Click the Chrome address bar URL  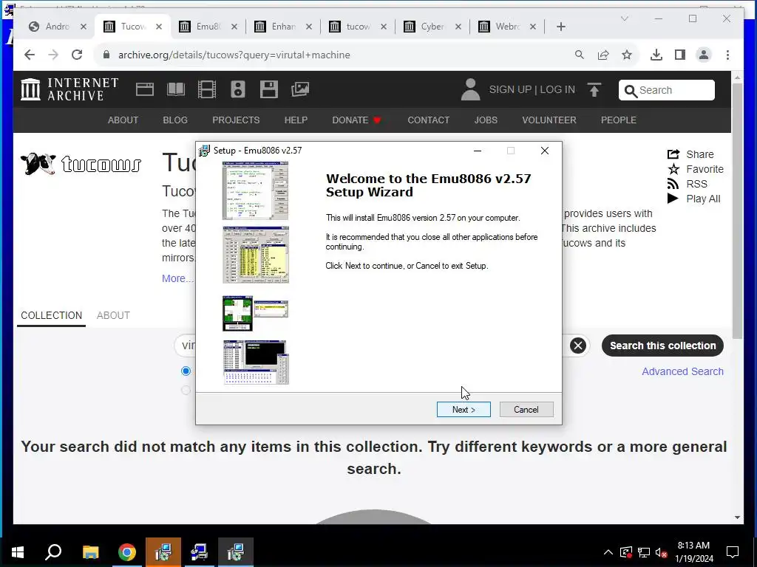click(x=234, y=55)
